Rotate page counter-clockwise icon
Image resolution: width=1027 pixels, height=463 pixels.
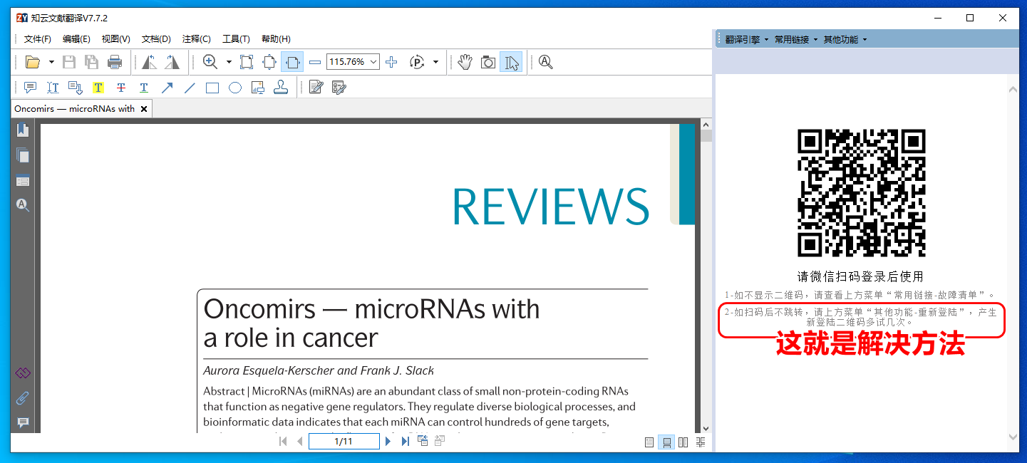click(149, 63)
